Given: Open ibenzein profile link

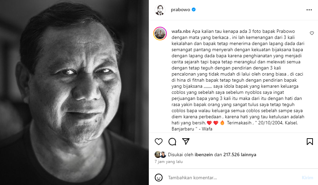Looking at the screenshot, I should (204, 155).
